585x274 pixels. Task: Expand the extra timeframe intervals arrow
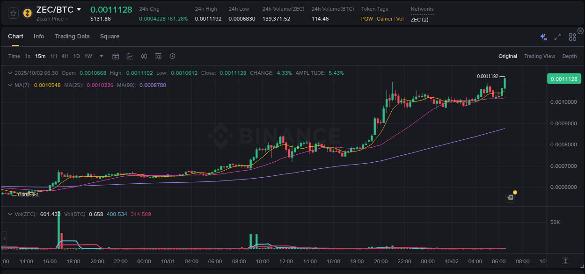101,56
